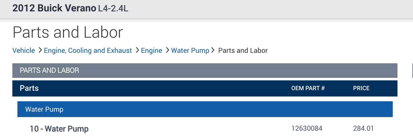The height and width of the screenshot is (137, 413).
Task: Select the 10 - Water Pump item
Action: (59, 129)
